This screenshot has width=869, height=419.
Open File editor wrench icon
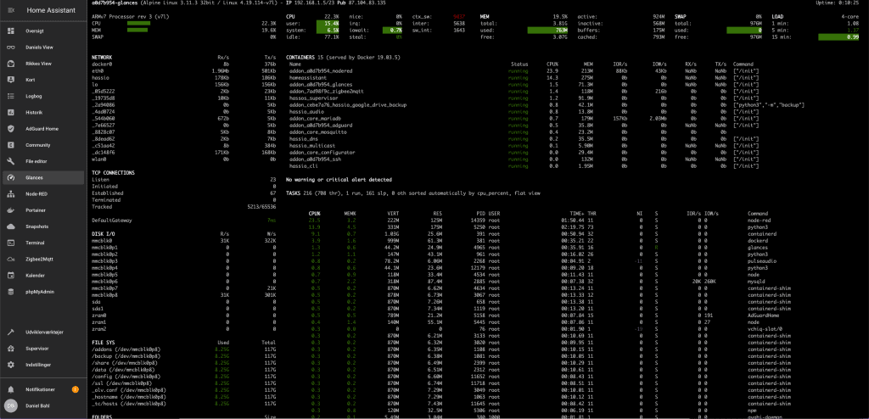click(x=10, y=161)
